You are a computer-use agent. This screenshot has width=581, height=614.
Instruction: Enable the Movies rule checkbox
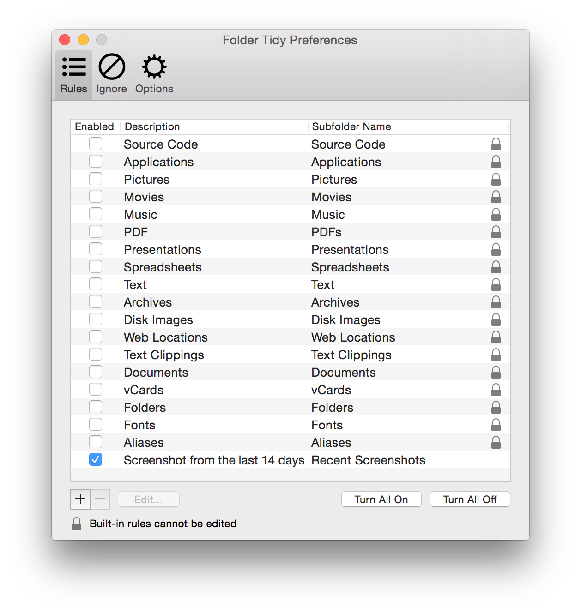tap(96, 196)
